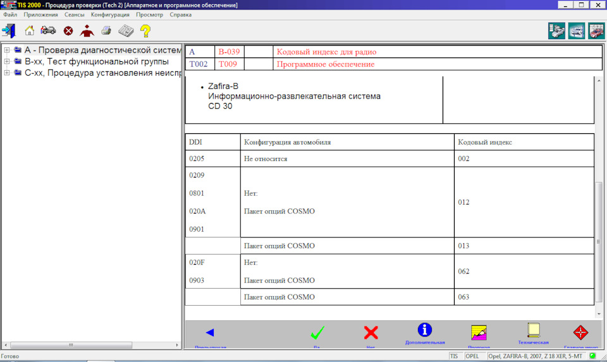Viewport: 607px width, 362px height.
Task: Go to the Home page icon
Action: coord(30,30)
